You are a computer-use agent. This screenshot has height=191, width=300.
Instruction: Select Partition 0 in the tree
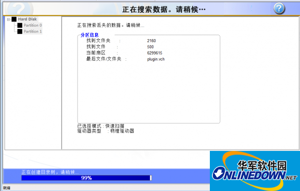pyautogui.click(x=33, y=25)
